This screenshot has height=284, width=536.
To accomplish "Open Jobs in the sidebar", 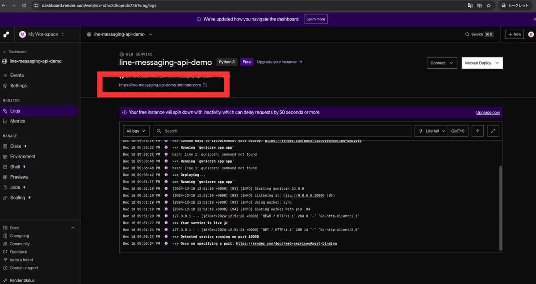I will (x=15, y=188).
